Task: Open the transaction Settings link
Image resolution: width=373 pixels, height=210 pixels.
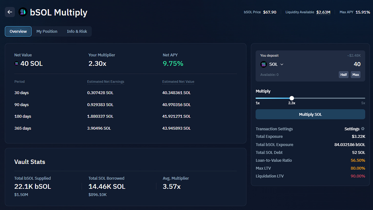Action: (352, 129)
